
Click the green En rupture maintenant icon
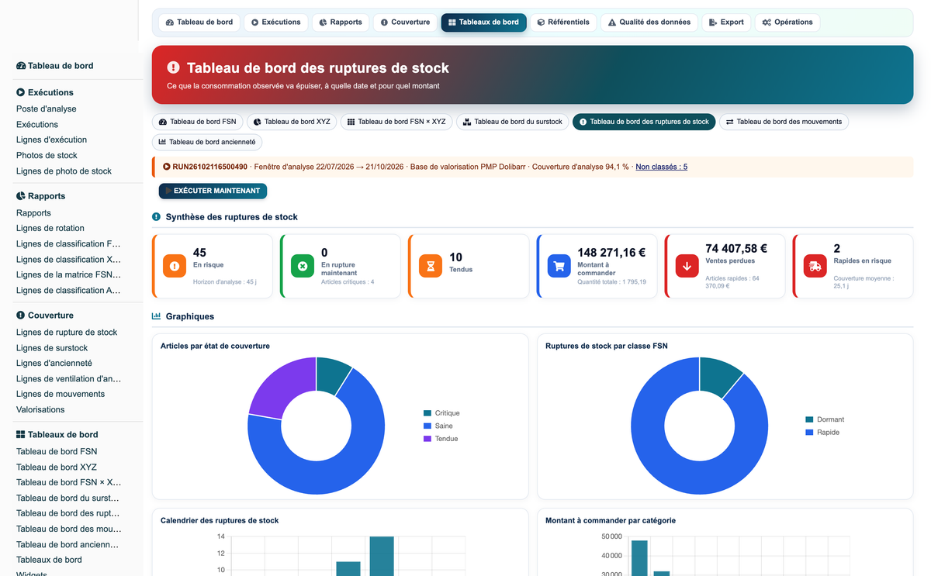click(x=303, y=266)
